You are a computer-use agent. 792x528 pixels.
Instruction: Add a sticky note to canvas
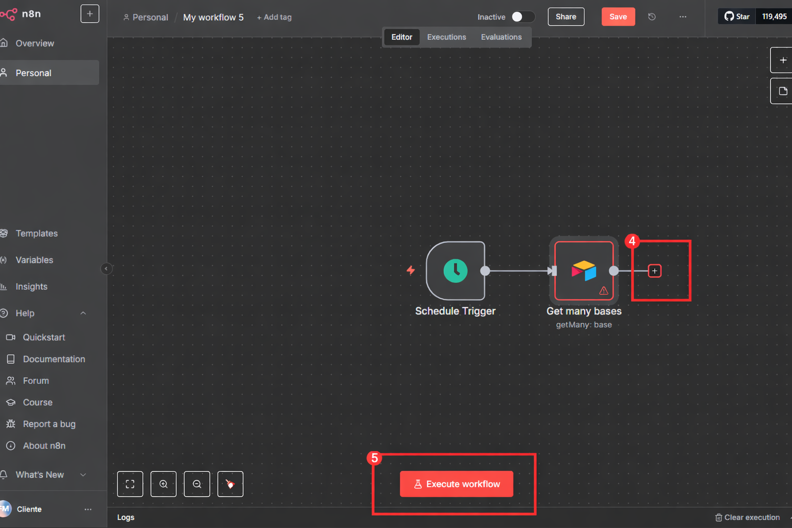[782, 91]
